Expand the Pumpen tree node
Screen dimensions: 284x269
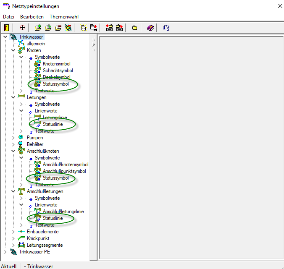click(13, 138)
